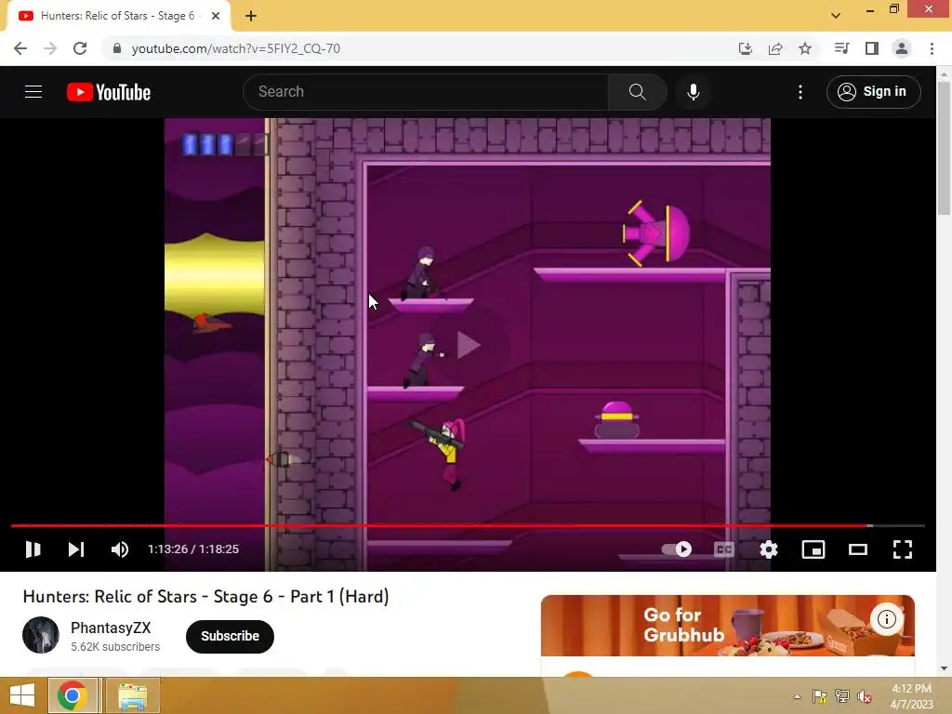952x714 pixels.
Task: Click the video title text
Action: pyautogui.click(x=205, y=596)
